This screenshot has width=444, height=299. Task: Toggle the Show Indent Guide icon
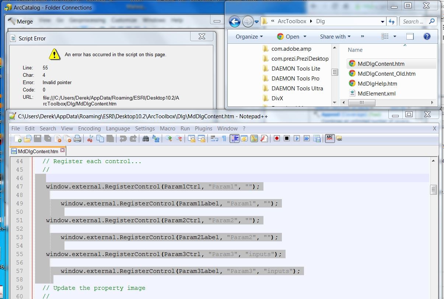tap(234, 138)
